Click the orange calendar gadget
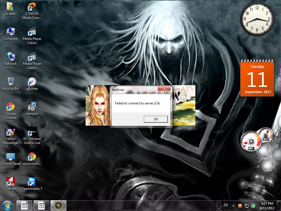281x211 pixels. coord(257,79)
